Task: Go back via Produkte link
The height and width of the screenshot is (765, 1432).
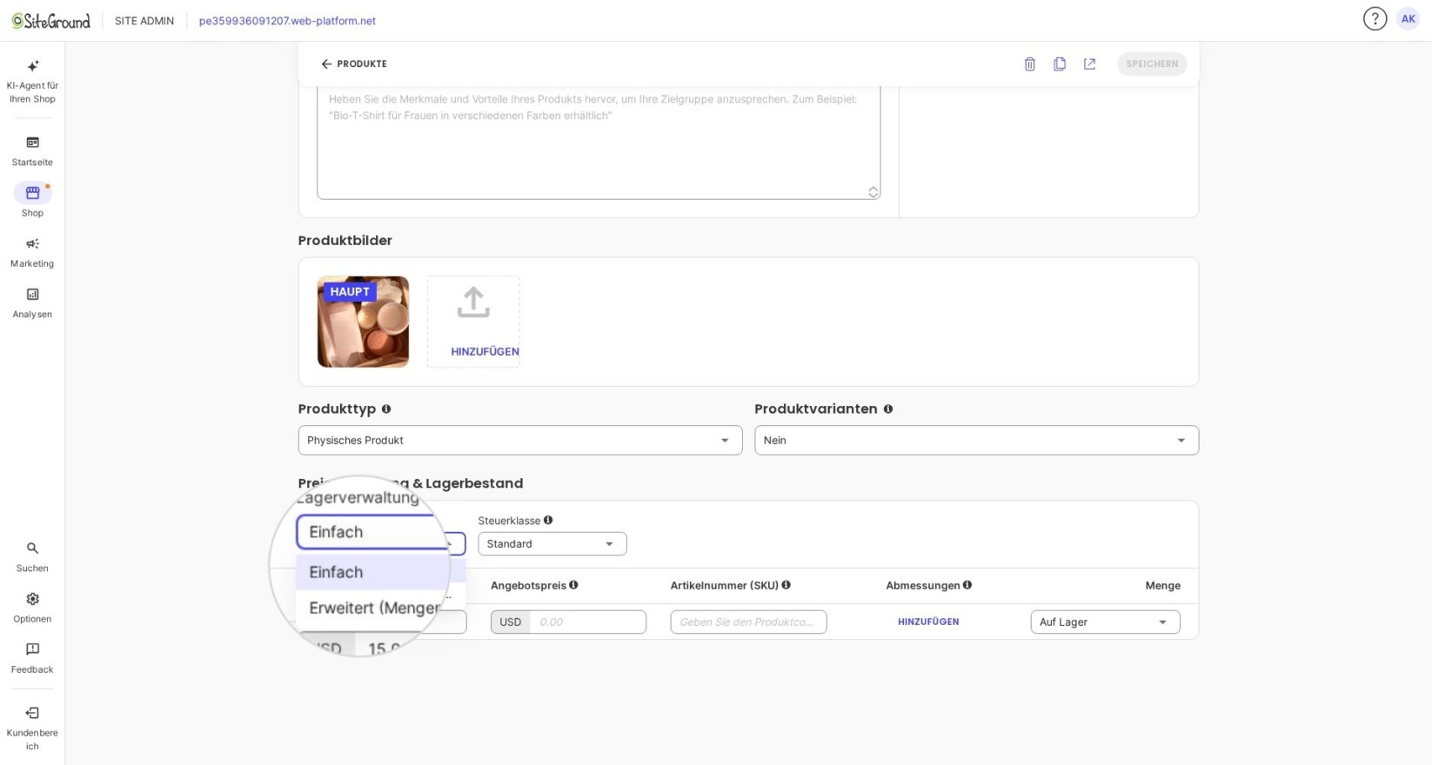Action: (x=354, y=64)
